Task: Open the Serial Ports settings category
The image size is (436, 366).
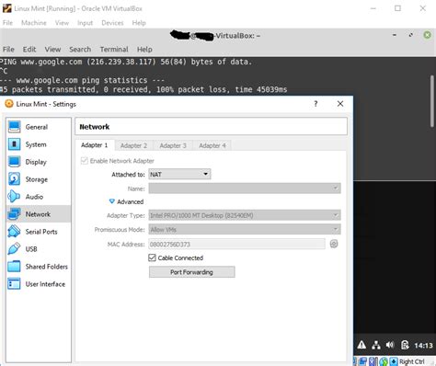Action: pyautogui.click(x=39, y=232)
